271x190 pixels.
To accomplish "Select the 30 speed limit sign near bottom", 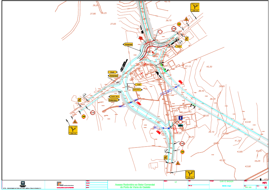I will pyautogui.click(x=182, y=152).
